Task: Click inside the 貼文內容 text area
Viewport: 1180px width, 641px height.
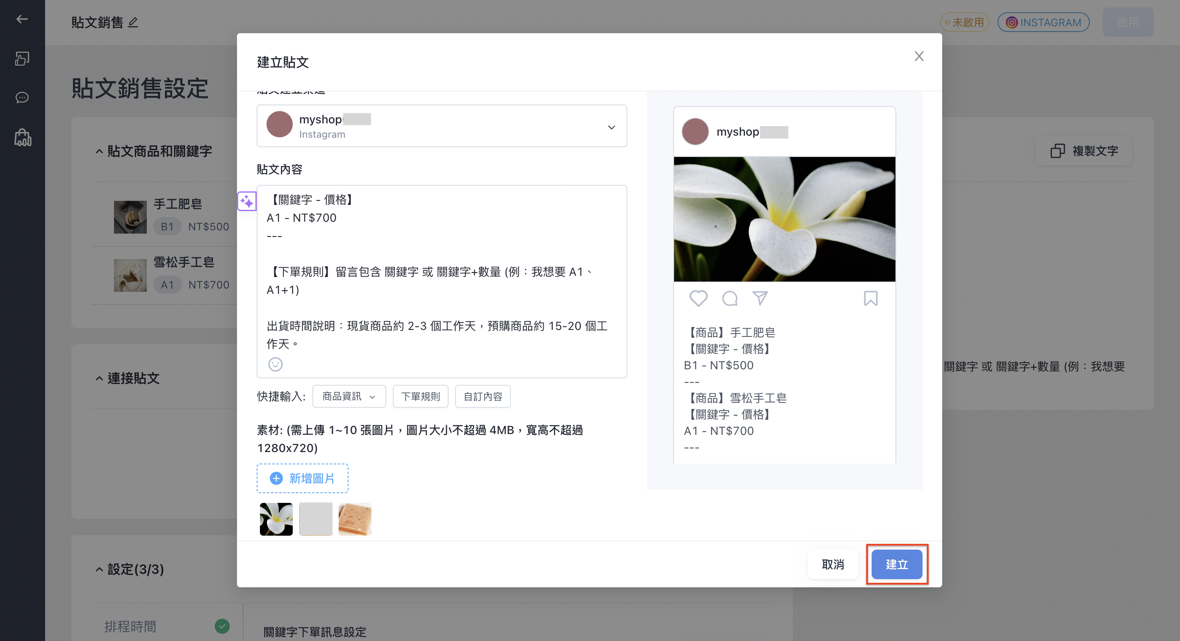Action: [x=442, y=281]
